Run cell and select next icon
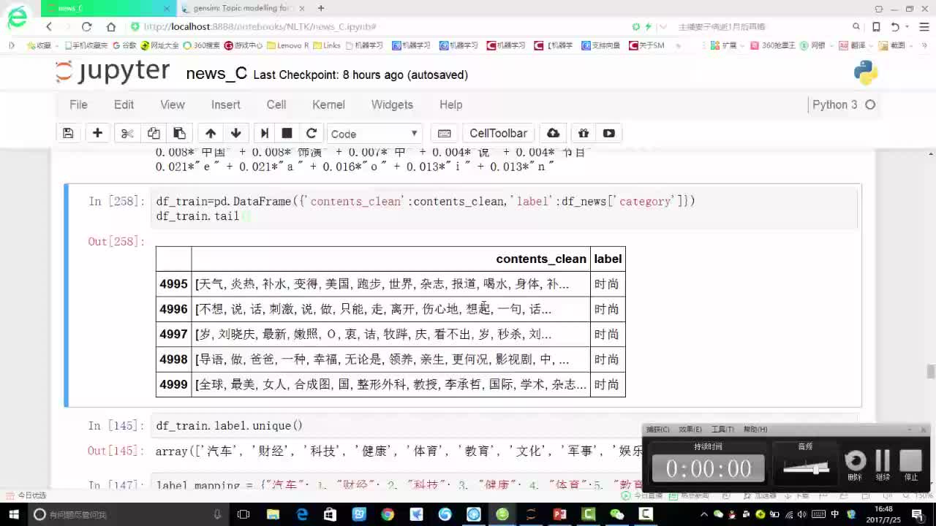 pyautogui.click(x=265, y=133)
